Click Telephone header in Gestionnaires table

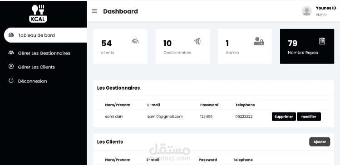[x=245, y=105]
